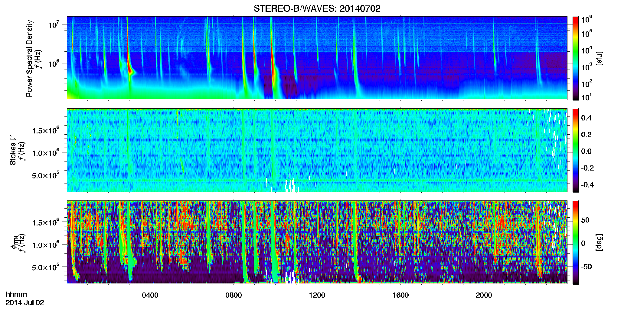Click the Stokes V axis label

tap(13, 150)
